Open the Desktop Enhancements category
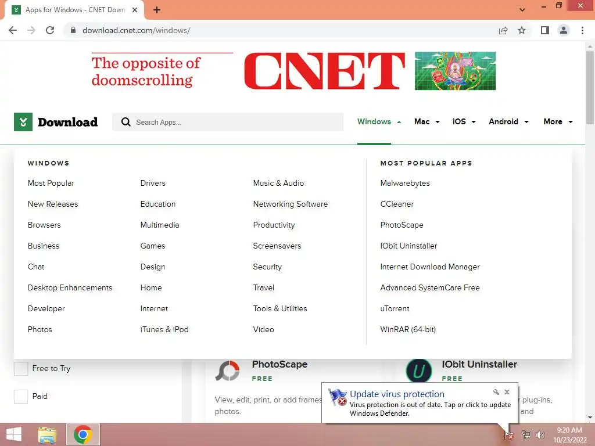This screenshot has width=595, height=446. click(x=70, y=288)
